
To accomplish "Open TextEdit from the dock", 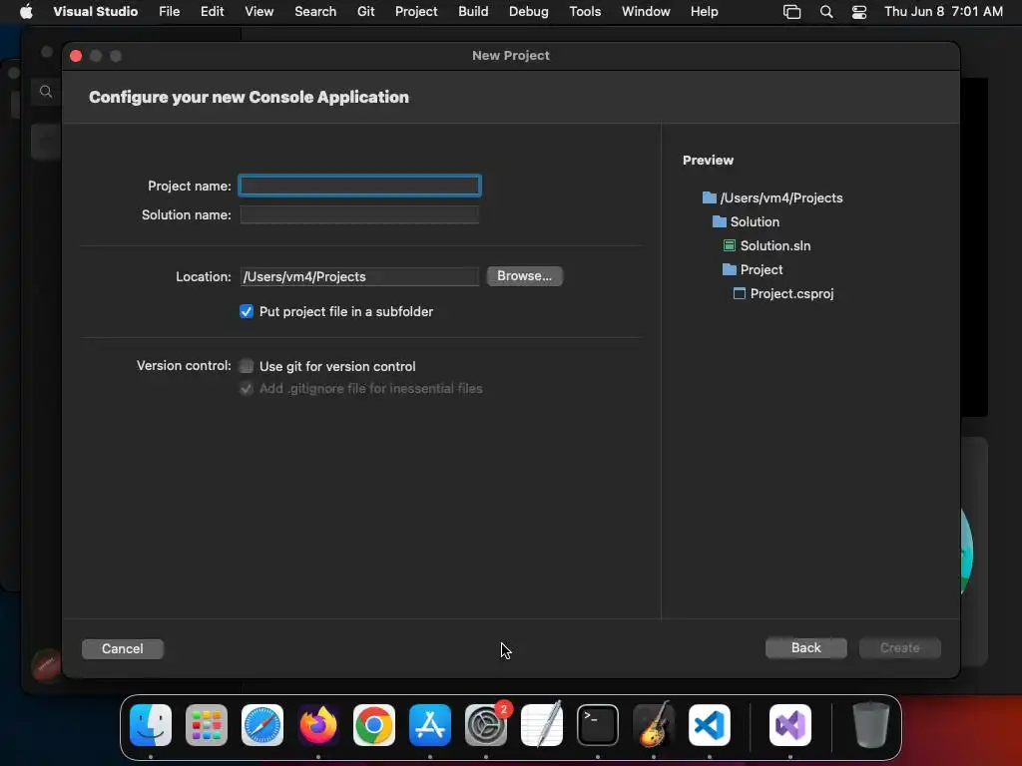I will tap(542, 725).
